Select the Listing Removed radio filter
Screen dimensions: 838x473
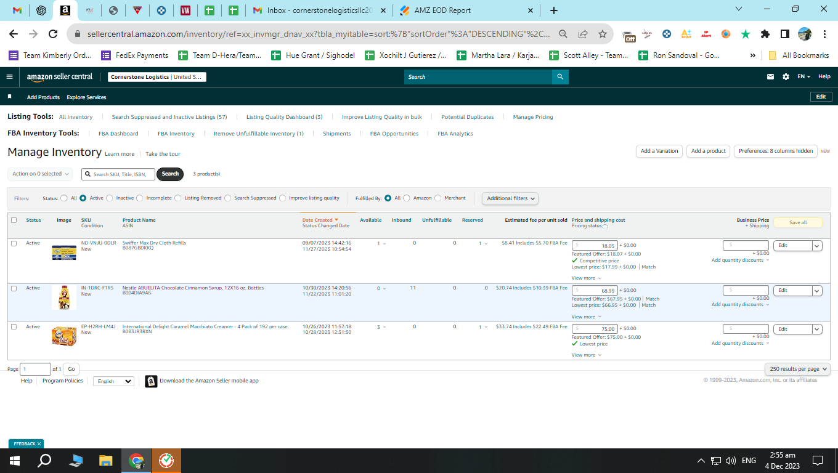pos(178,198)
